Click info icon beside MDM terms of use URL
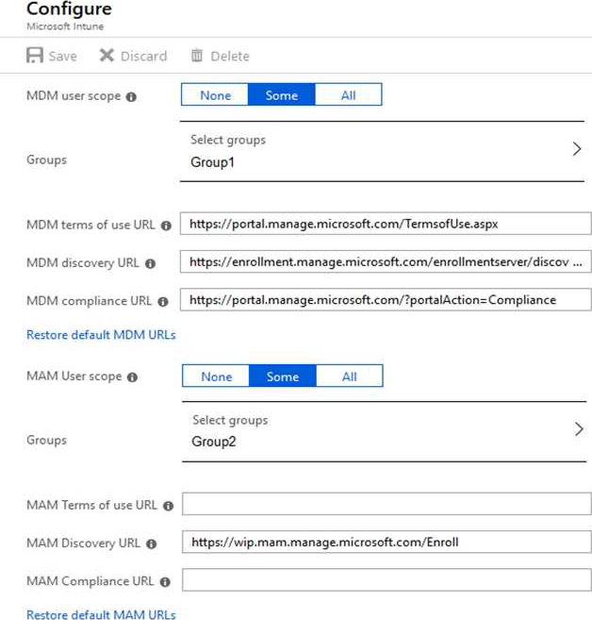The image size is (592, 620). point(166,226)
